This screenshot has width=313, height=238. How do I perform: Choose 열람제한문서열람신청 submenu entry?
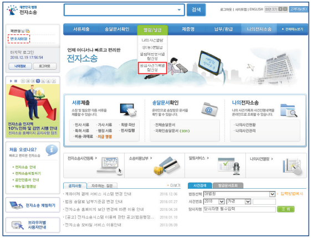(152, 56)
